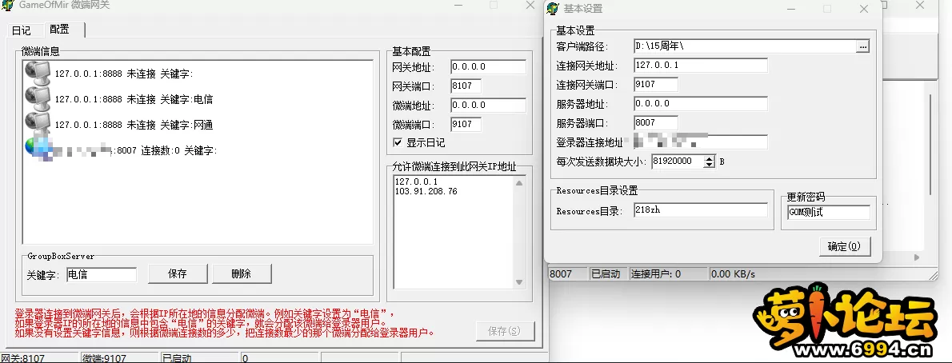Click the 更新密码 field
Image resolution: width=952 pixels, height=363 pixels.
(829, 213)
